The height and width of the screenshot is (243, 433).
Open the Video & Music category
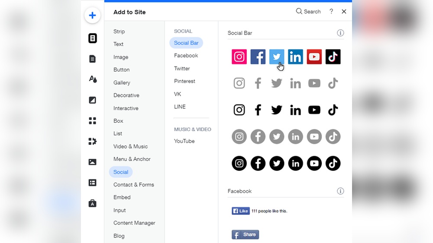(x=130, y=146)
